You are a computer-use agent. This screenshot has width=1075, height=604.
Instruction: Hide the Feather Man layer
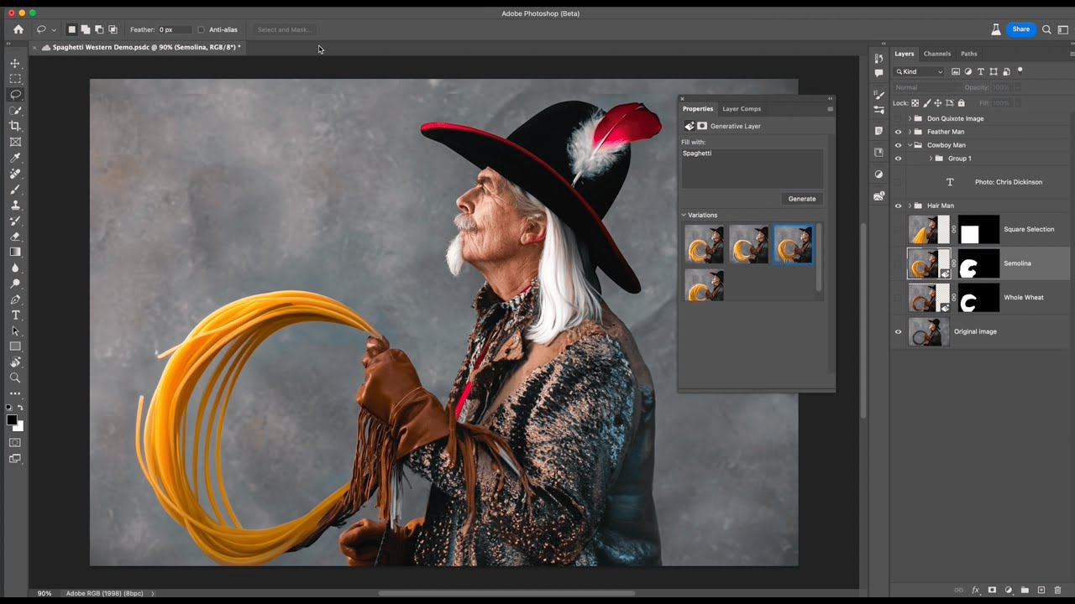coord(898,132)
